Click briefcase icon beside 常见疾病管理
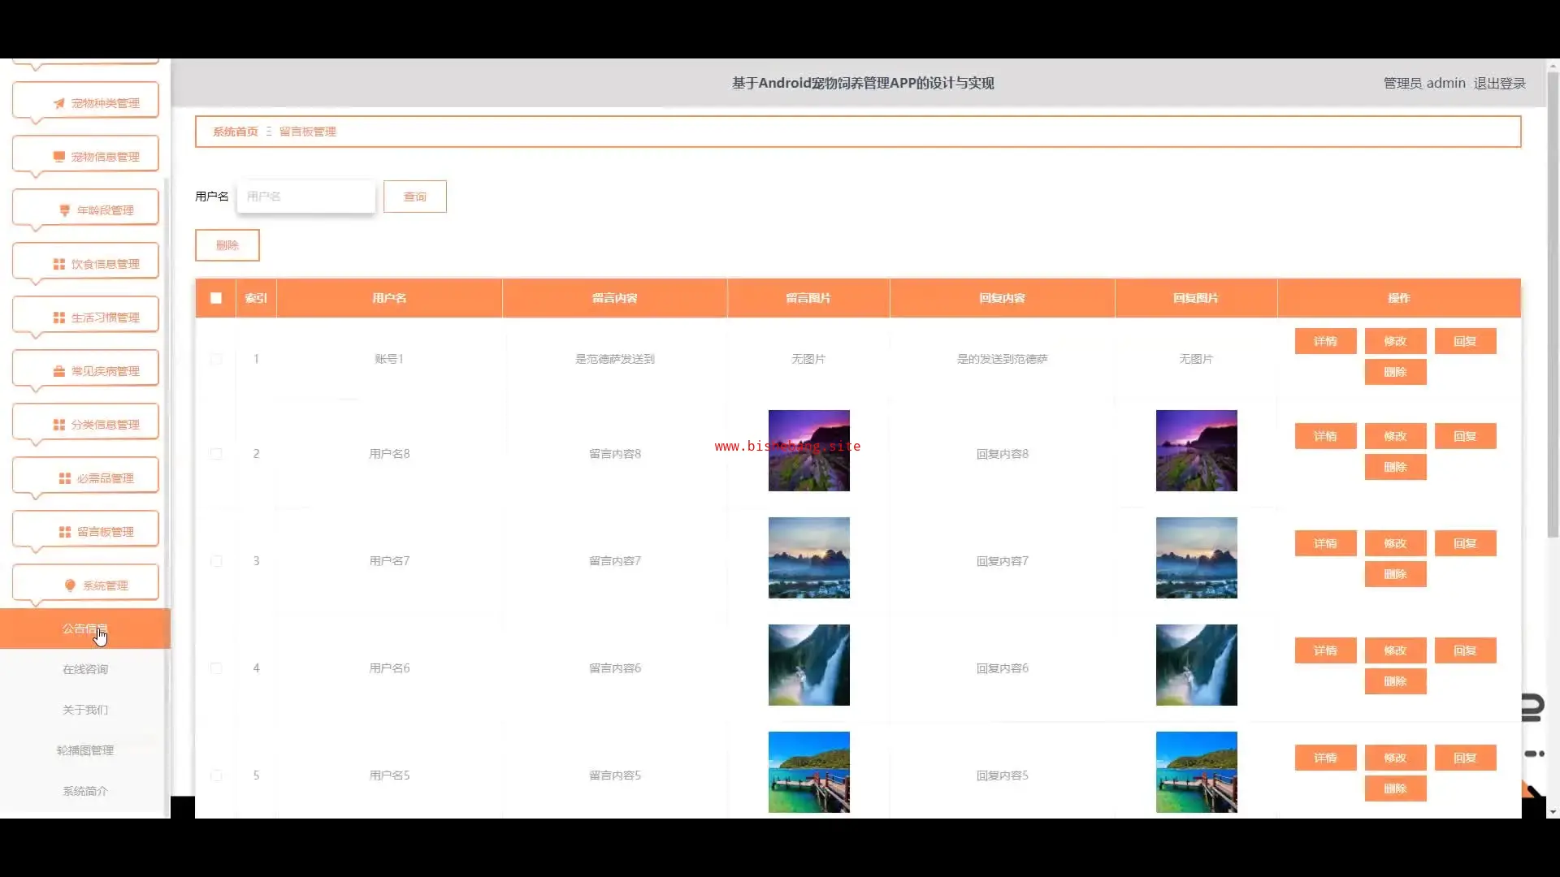This screenshot has height=877, width=1560. (x=59, y=371)
